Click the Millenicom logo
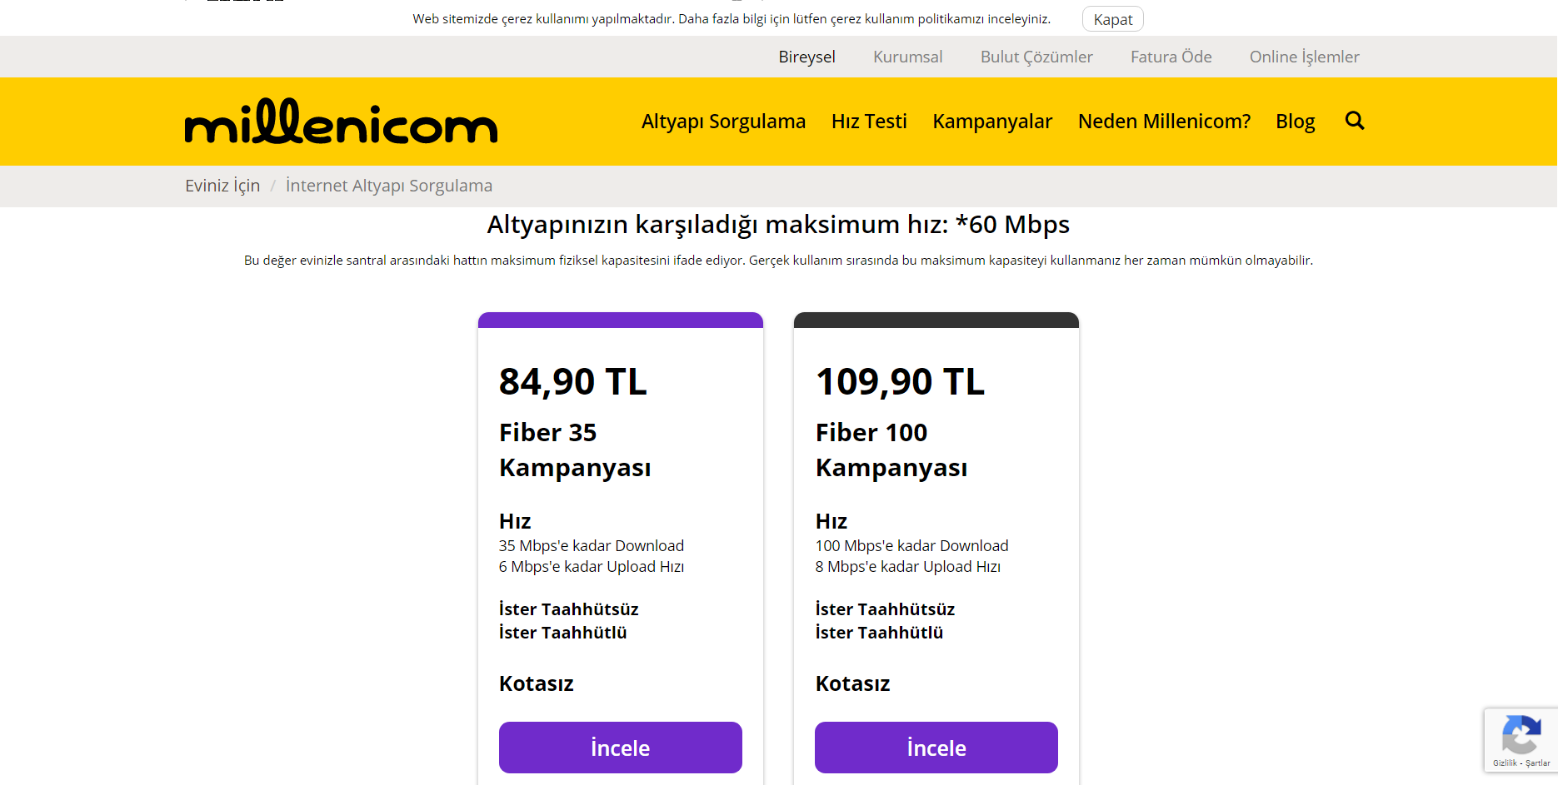Image resolution: width=1558 pixels, height=785 pixels. click(x=341, y=122)
